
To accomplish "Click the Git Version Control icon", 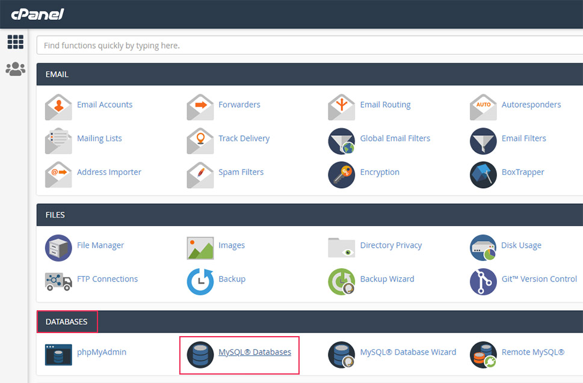I will pyautogui.click(x=483, y=281).
